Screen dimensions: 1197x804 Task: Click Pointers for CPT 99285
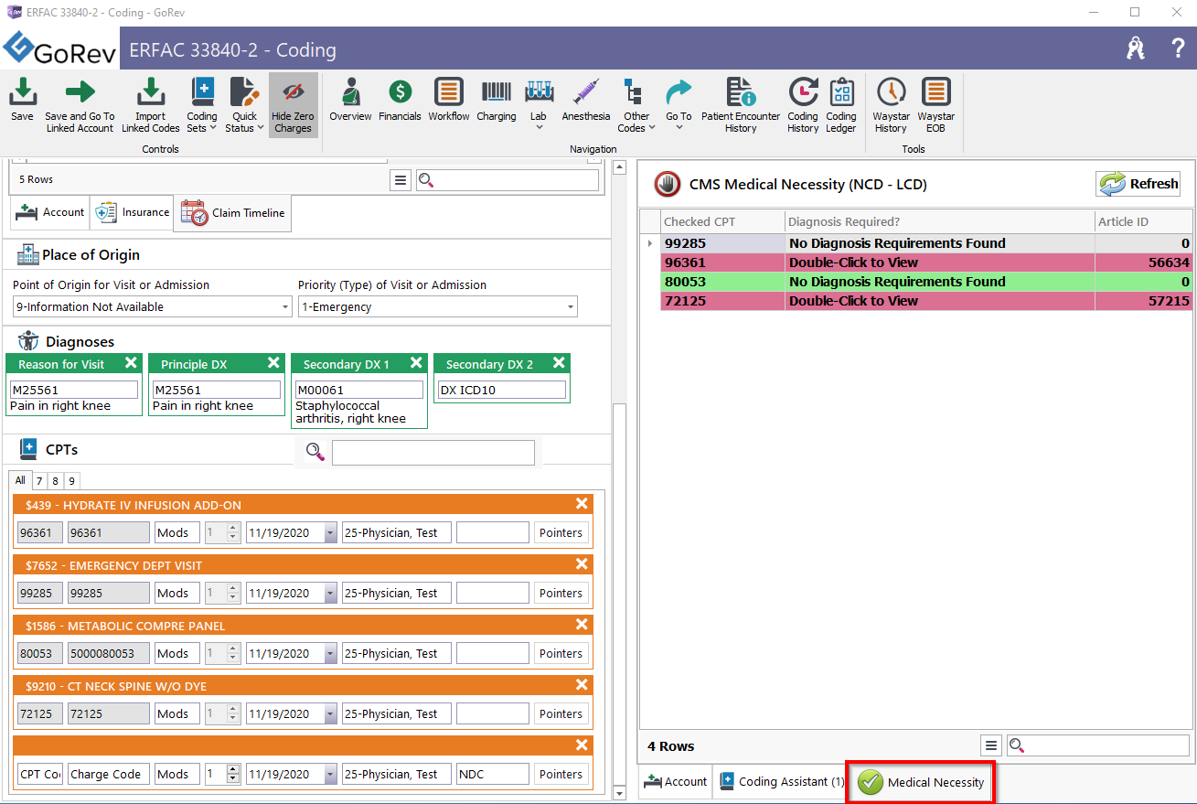point(561,593)
